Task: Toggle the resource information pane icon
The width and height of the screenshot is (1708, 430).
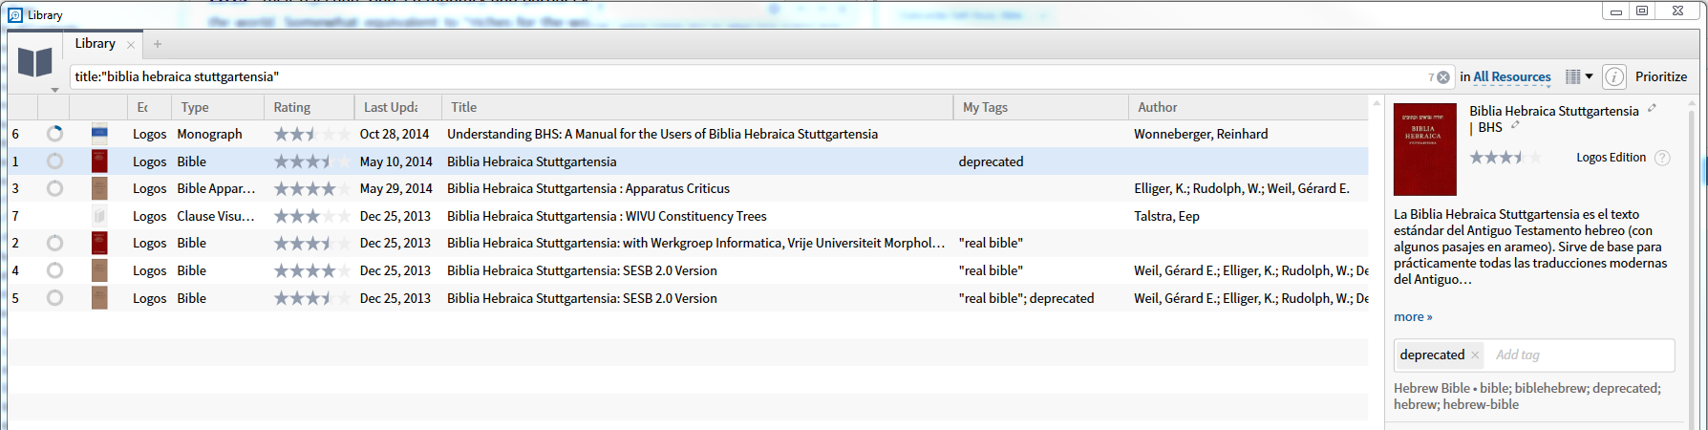Action: [x=1614, y=76]
